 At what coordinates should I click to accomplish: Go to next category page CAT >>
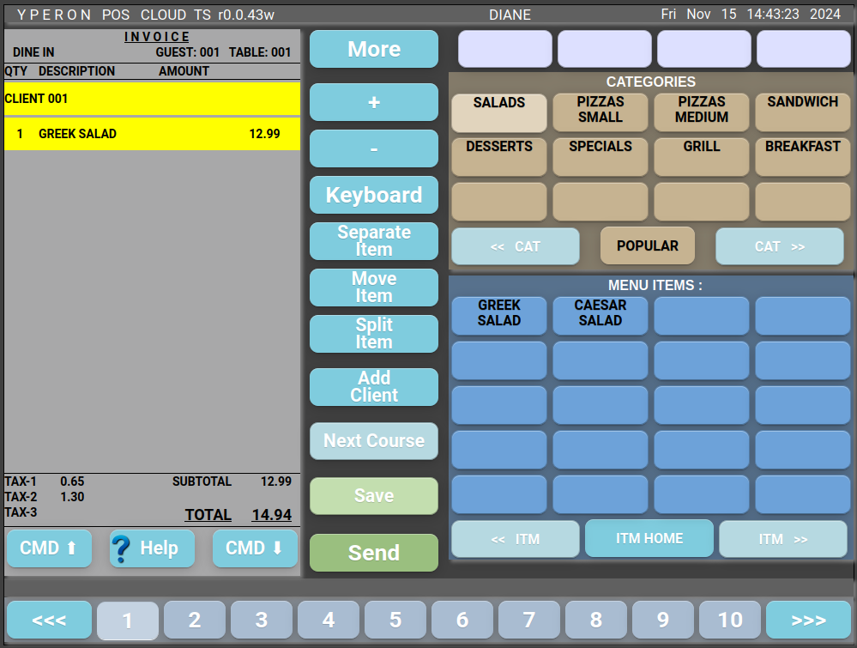click(779, 246)
